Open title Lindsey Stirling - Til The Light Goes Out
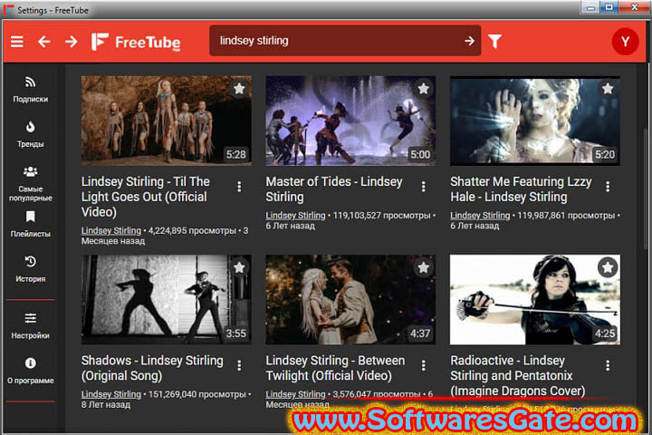This screenshot has width=652, height=435. click(x=146, y=197)
